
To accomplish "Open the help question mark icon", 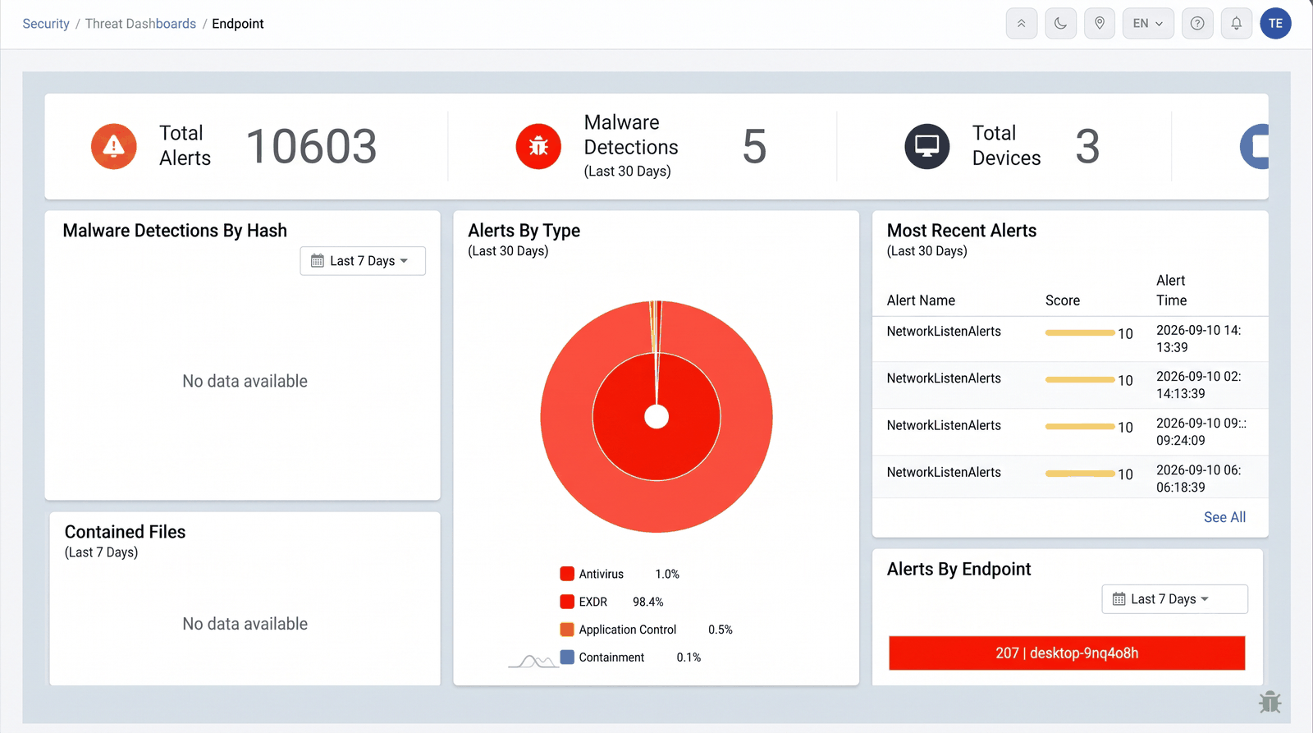I will coord(1197,24).
